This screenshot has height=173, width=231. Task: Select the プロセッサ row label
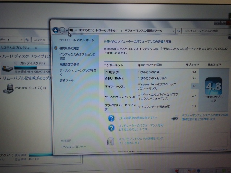(112, 72)
